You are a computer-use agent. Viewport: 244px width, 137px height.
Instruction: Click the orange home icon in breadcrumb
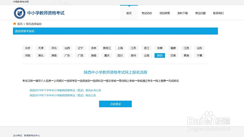point(14,24)
